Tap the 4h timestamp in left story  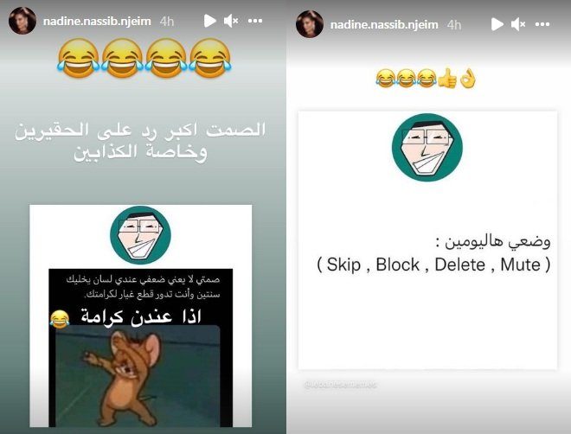click(167, 22)
